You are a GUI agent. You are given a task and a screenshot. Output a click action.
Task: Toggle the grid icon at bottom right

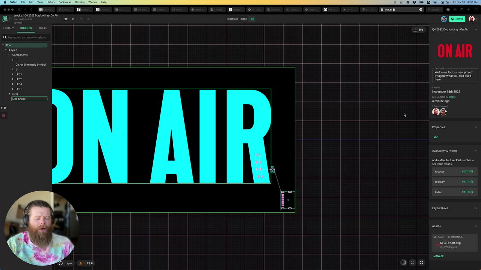pyautogui.click(x=404, y=262)
